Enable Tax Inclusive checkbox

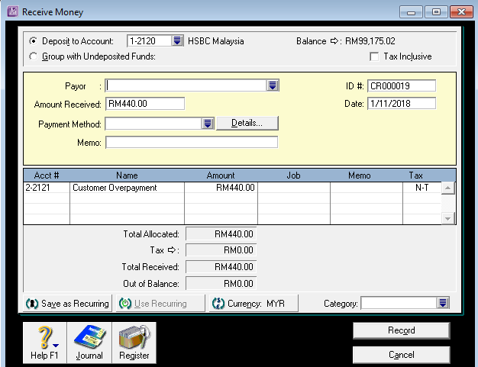point(374,56)
